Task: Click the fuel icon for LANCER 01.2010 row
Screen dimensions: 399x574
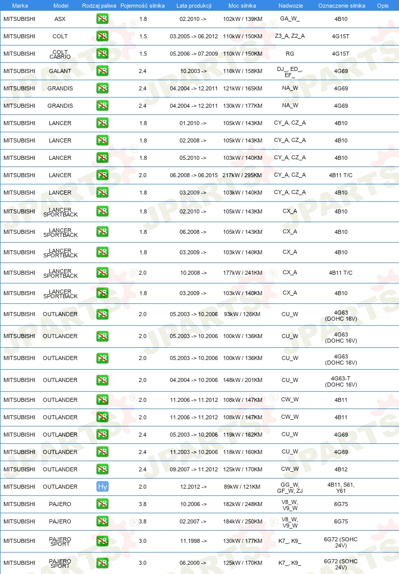Action: (x=103, y=123)
